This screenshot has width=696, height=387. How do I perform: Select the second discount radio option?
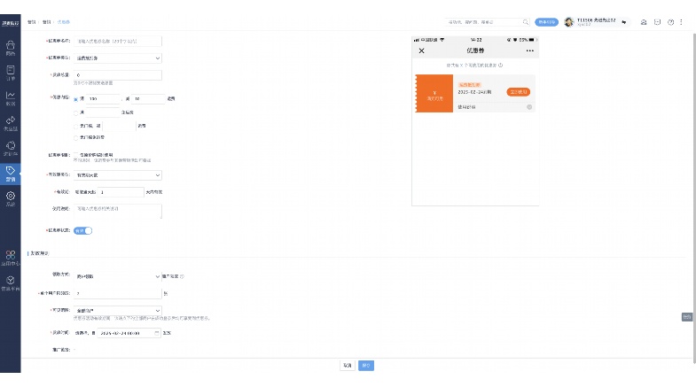(76, 113)
